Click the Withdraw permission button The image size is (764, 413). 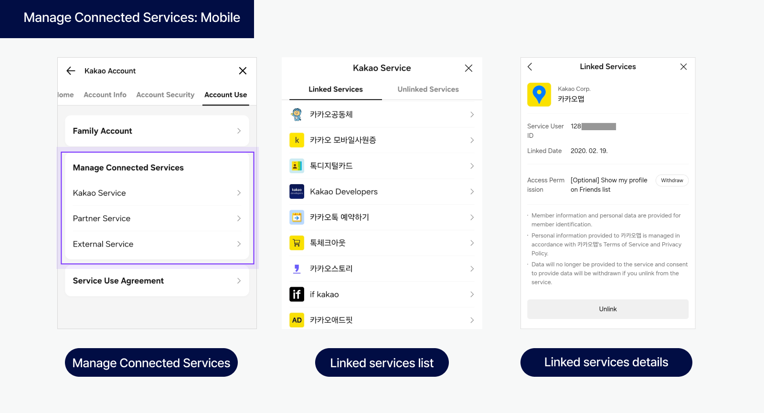pos(672,180)
